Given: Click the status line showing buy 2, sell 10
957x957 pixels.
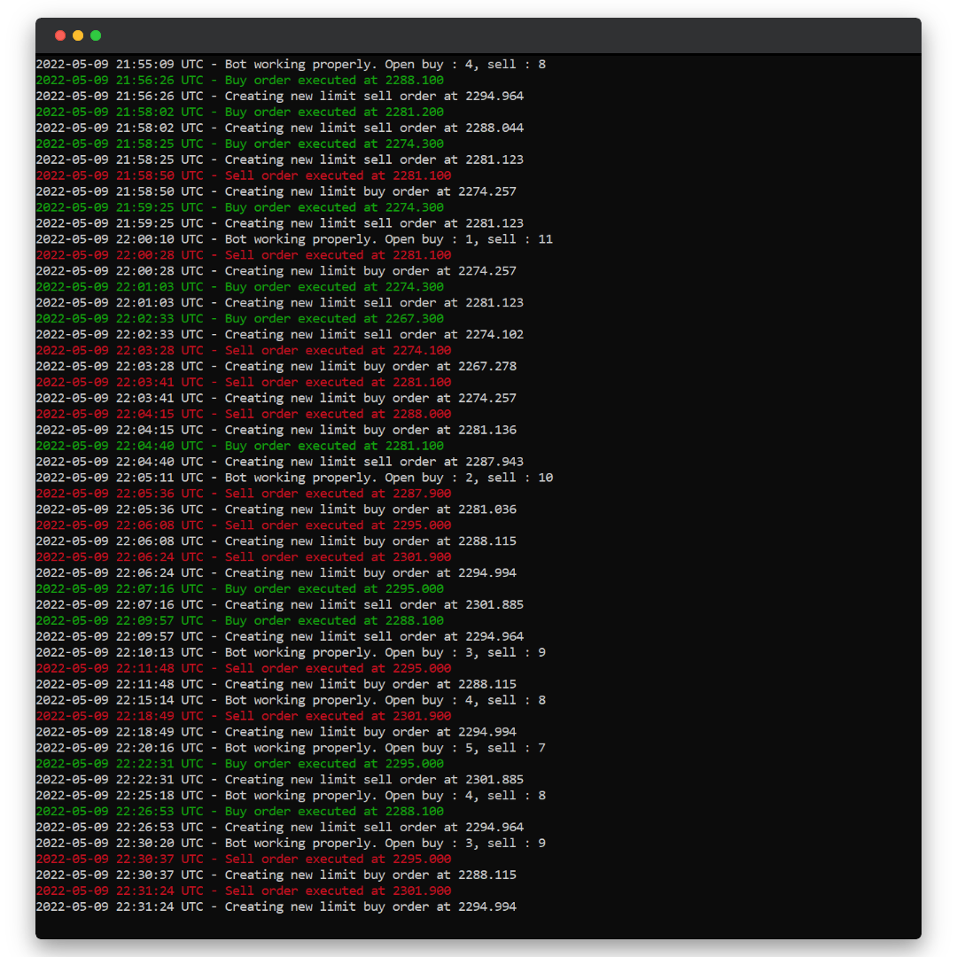Looking at the screenshot, I should tap(293, 478).
